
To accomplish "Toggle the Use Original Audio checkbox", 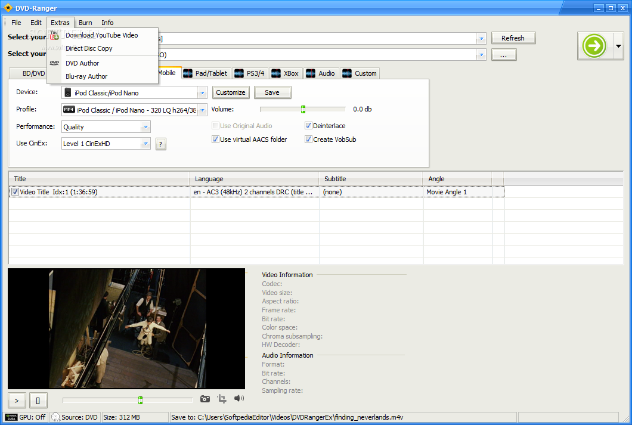I will click(215, 125).
